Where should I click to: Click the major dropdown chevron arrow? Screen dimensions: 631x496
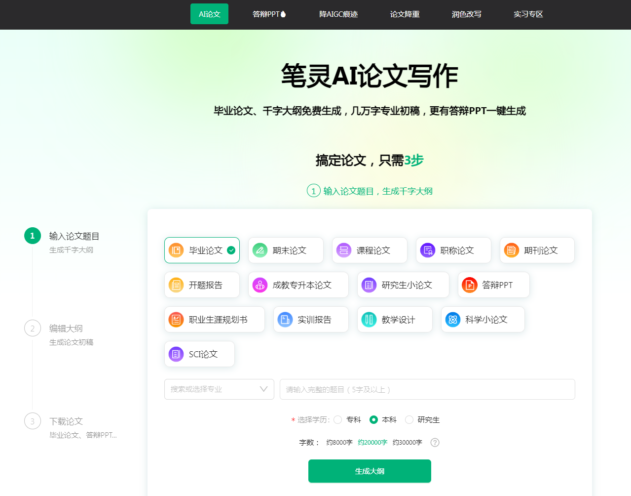pyautogui.click(x=263, y=389)
